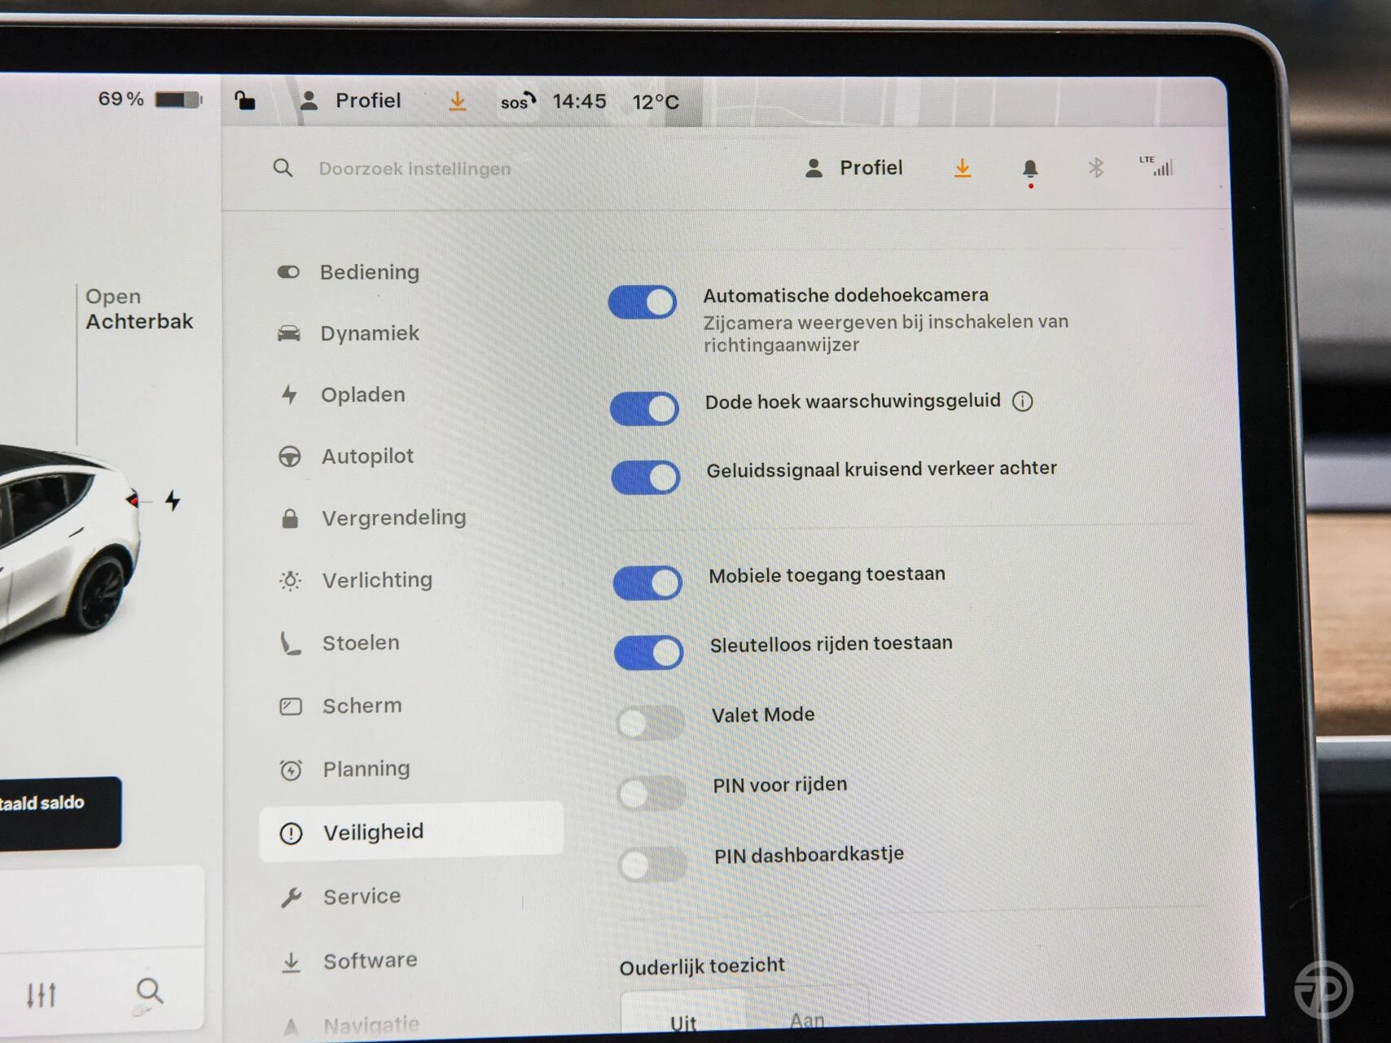The width and height of the screenshot is (1391, 1043).
Task: Enable the Valet Mode switch
Action: click(x=650, y=723)
